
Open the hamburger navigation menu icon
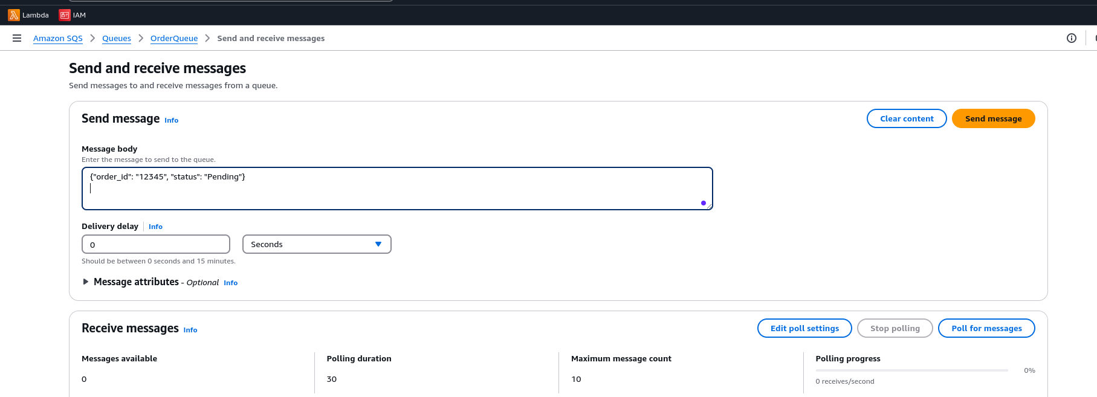(x=17, y=38)
